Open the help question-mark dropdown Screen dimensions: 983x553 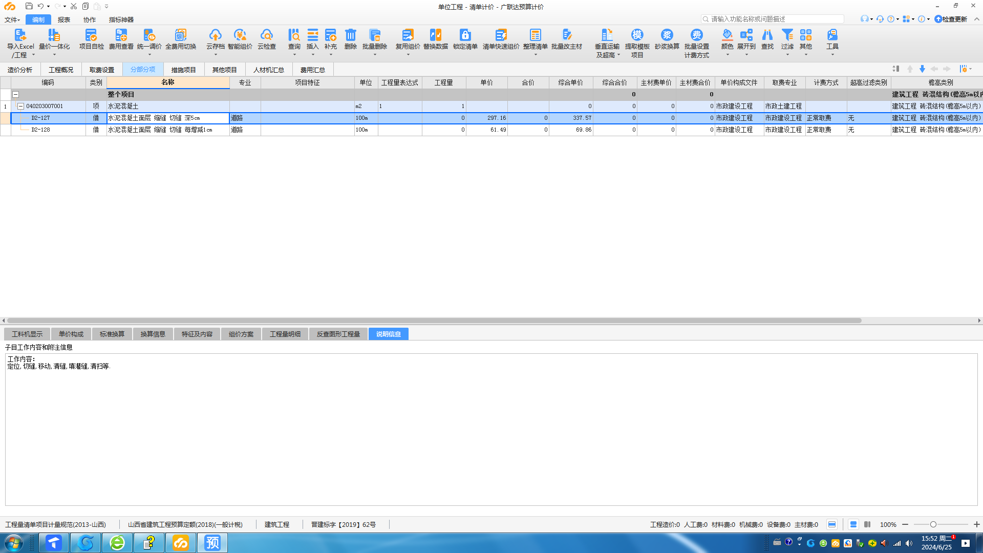click(893, 19)
